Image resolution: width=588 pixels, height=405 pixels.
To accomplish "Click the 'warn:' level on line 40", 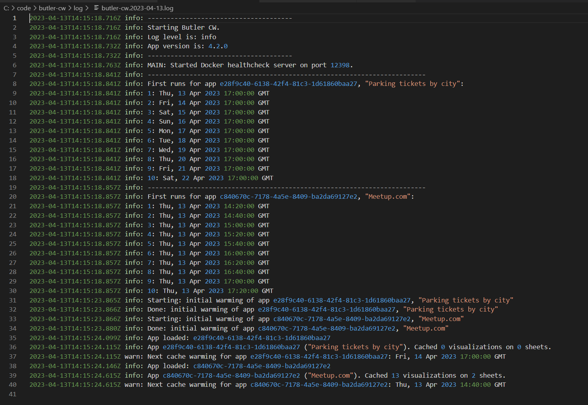I will coord(134,384).
